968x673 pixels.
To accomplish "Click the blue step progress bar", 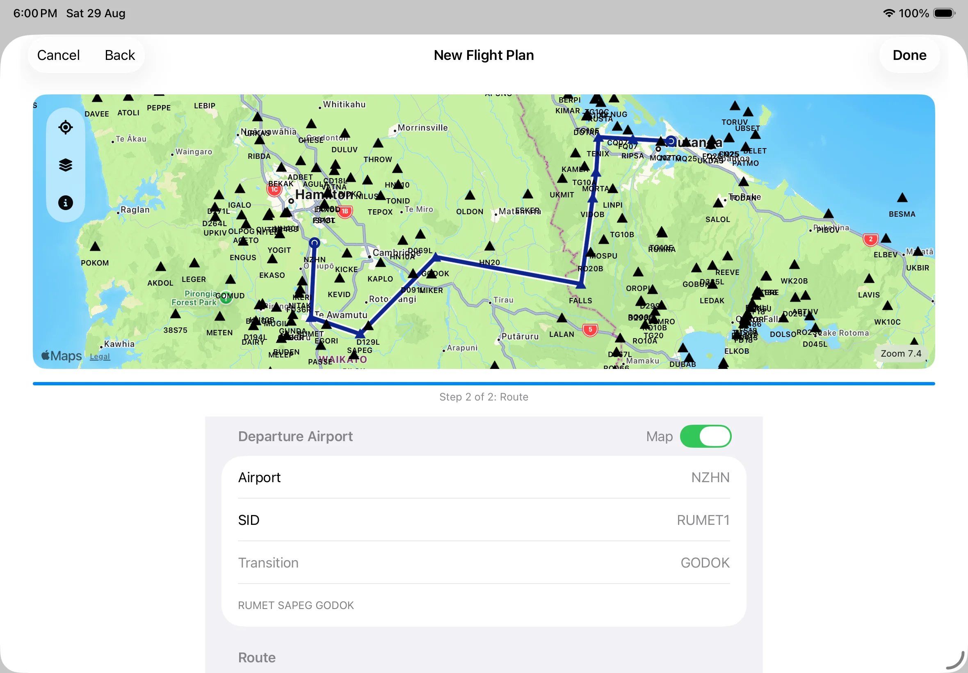I will 484,384.
